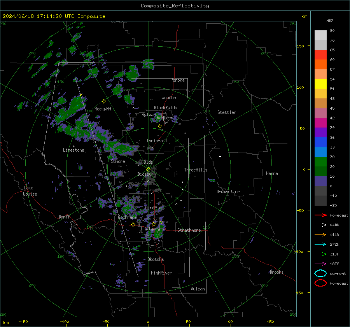Click the yellow diamond marker beside RockyMH
This screenshot has width=350, height=327.
104,101
